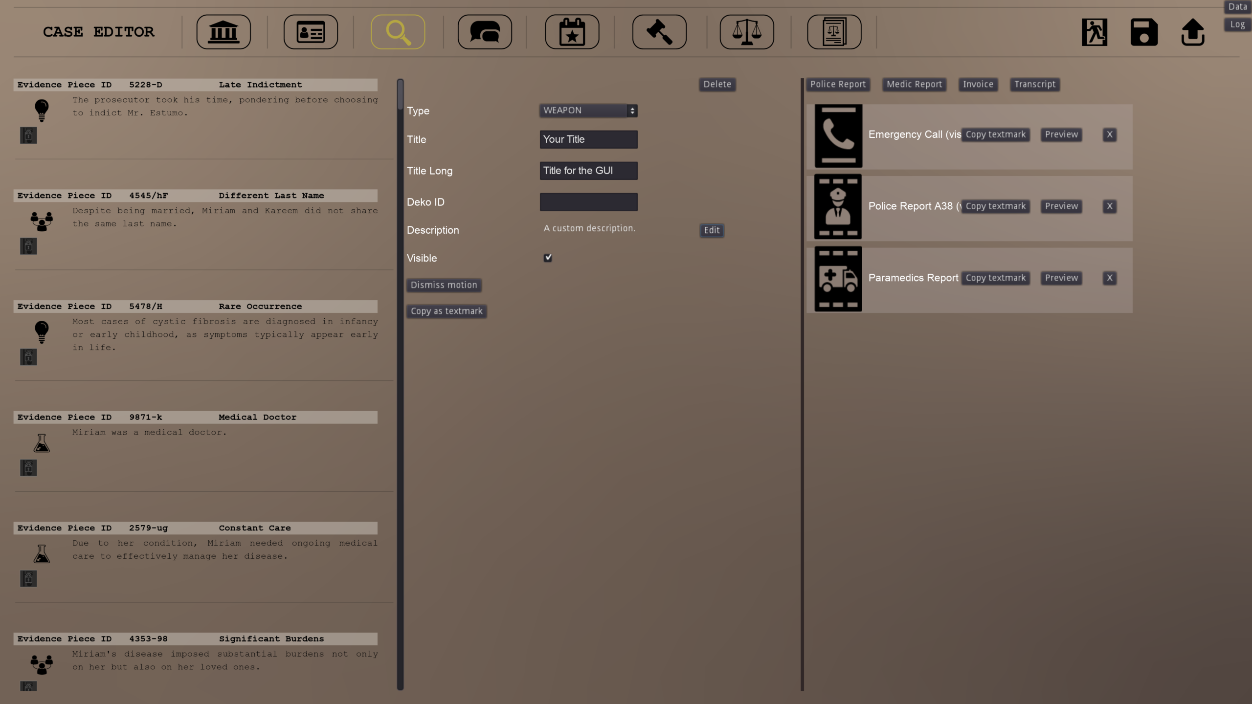Open the calendar star events section
The width and height of the screenshot is (1252, 704).
(x=572, y=32)
